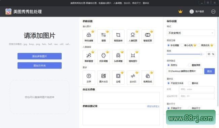
Task: Click the 自定义参数 custom parameters box
Action: [x=121, y=98]
